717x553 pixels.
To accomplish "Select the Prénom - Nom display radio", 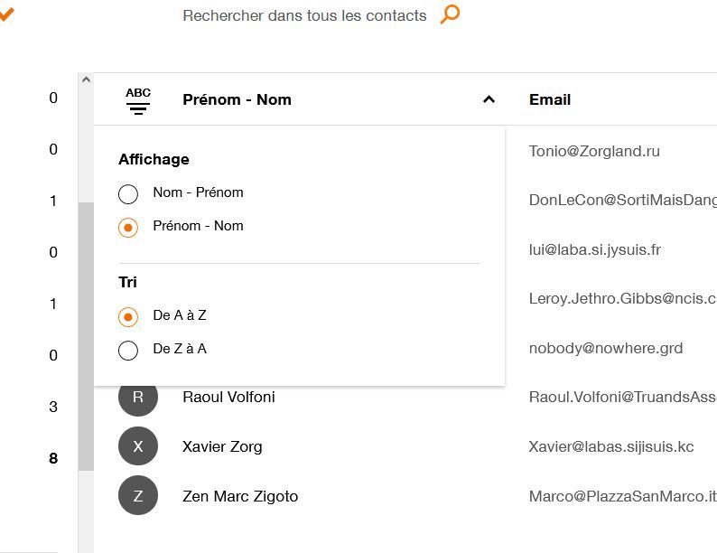I will 128,227.
